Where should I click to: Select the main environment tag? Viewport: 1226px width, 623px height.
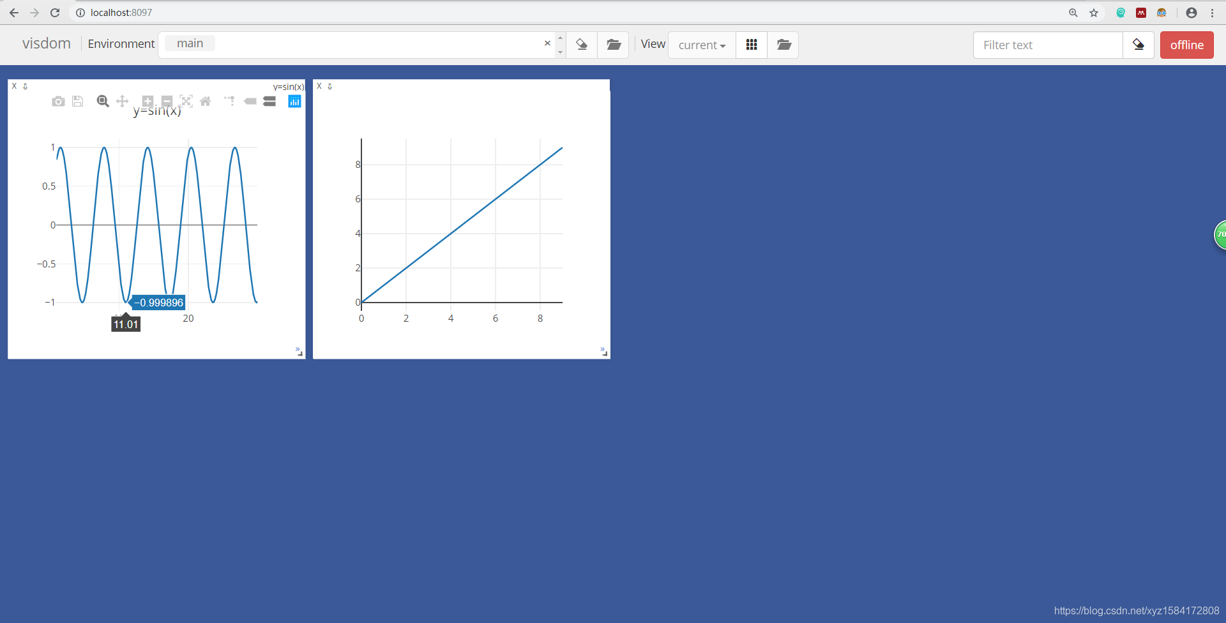[x=190, y=43]
